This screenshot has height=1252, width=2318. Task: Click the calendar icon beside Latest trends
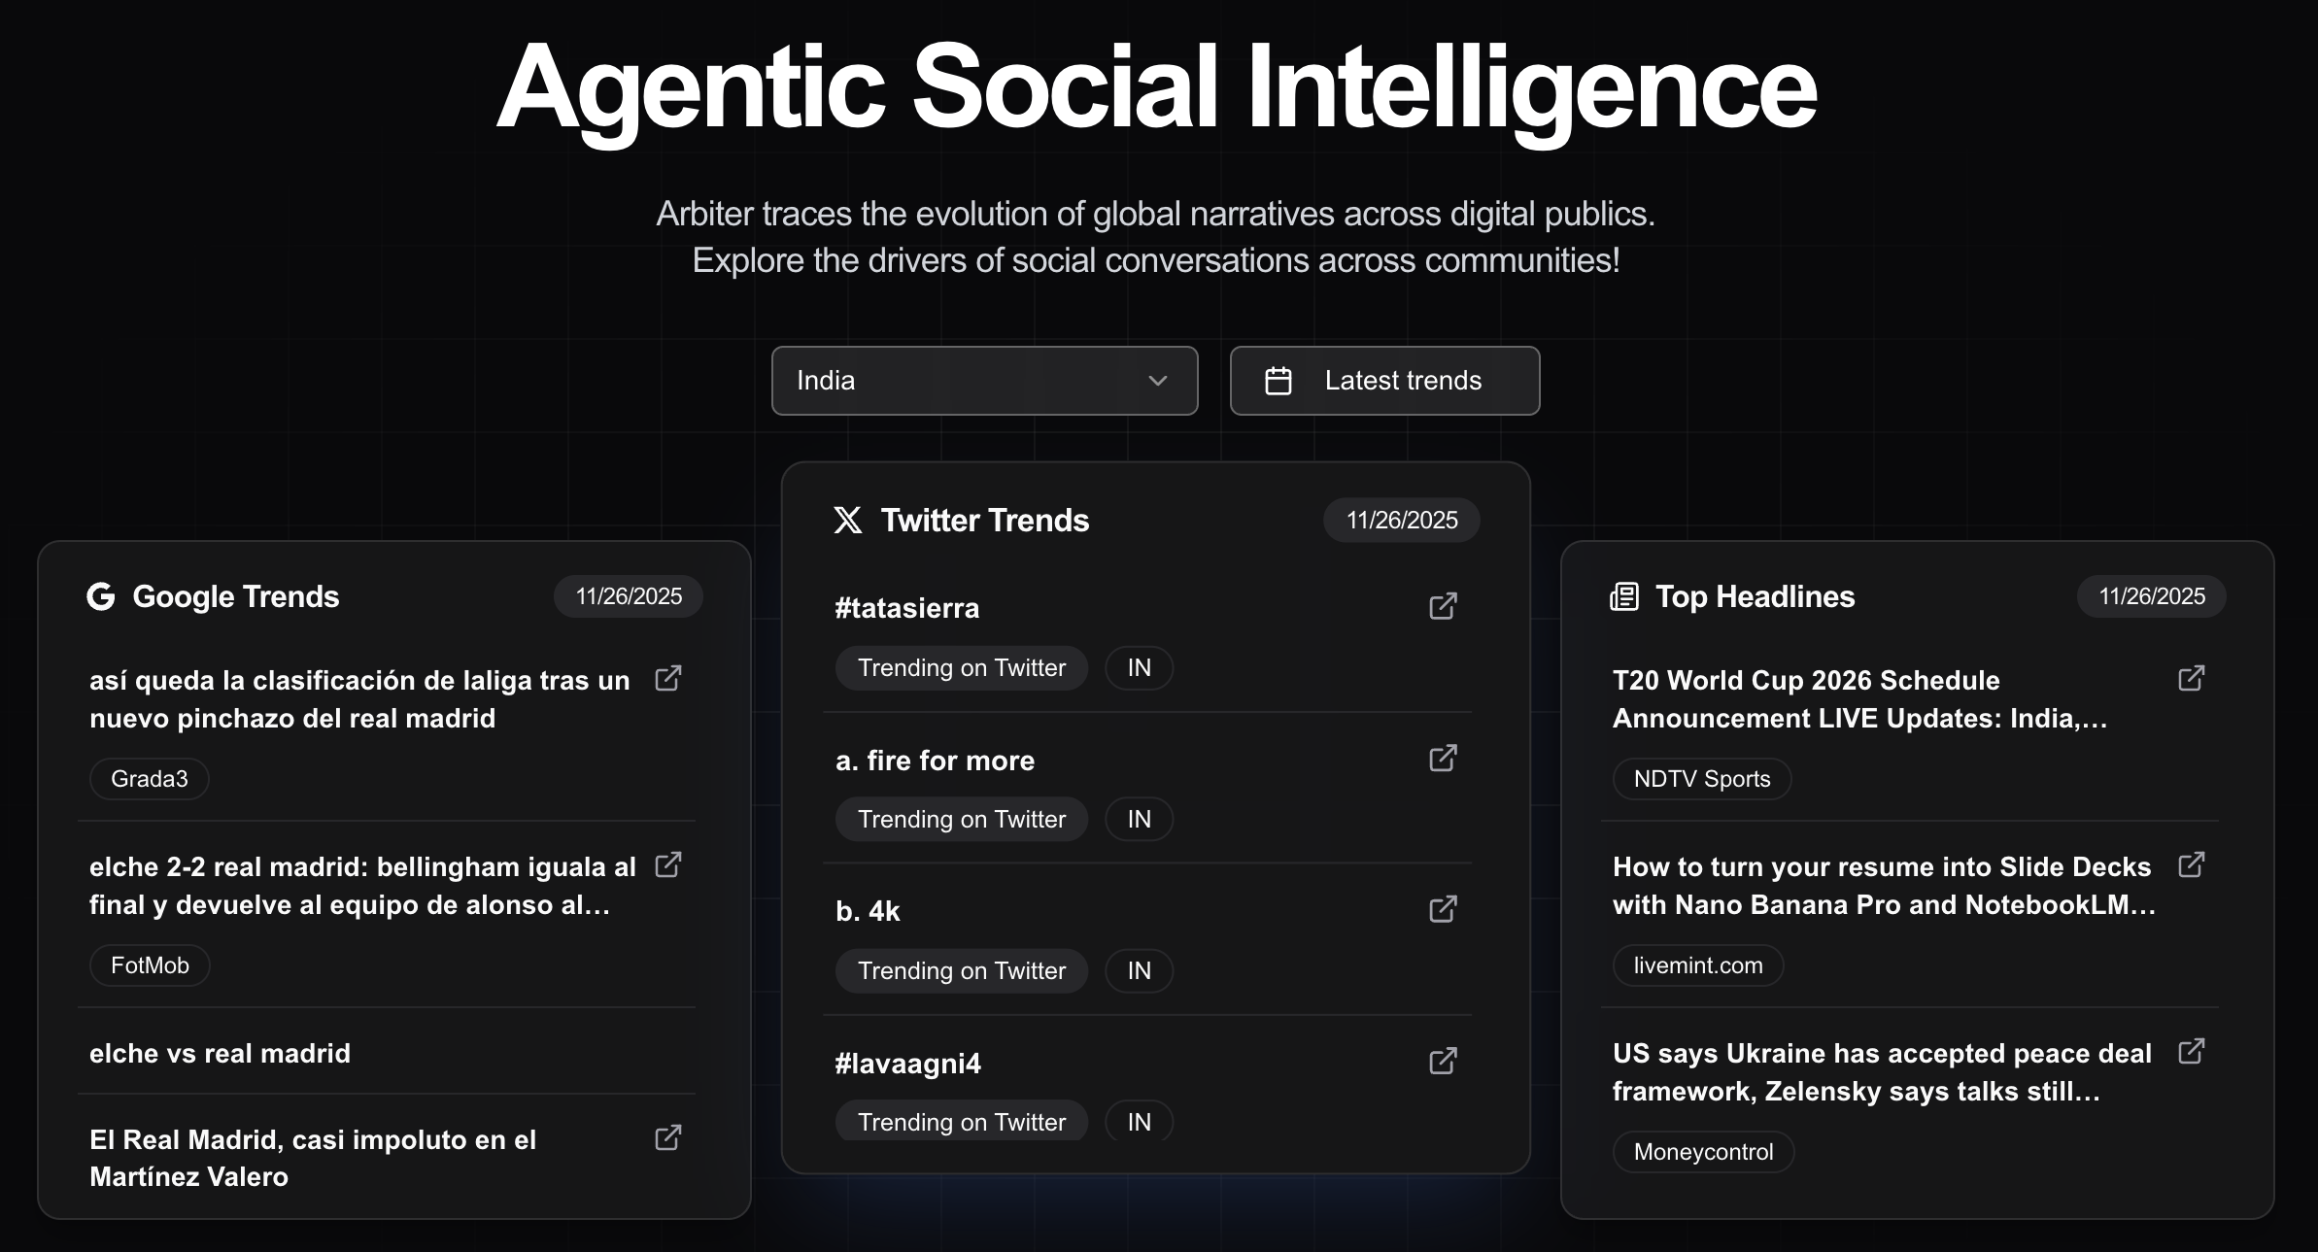click(1278, 381)
